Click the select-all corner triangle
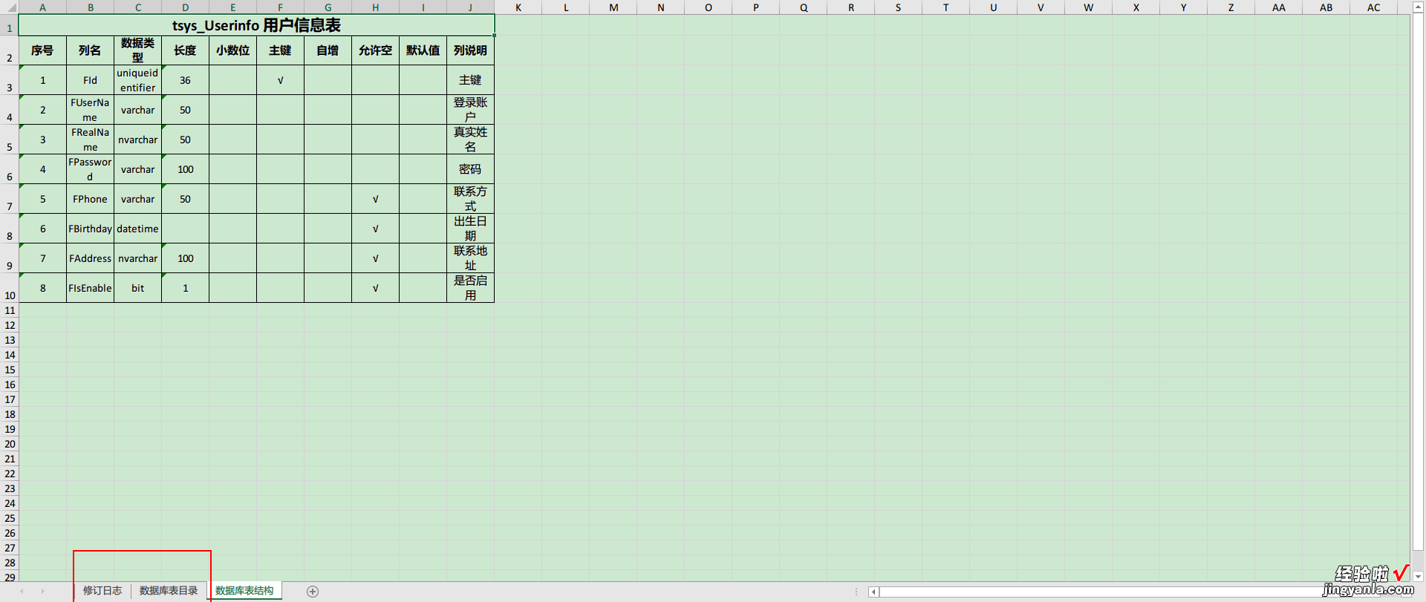Viewport: 1426px width, 602px height. click(x=10, y=7)
